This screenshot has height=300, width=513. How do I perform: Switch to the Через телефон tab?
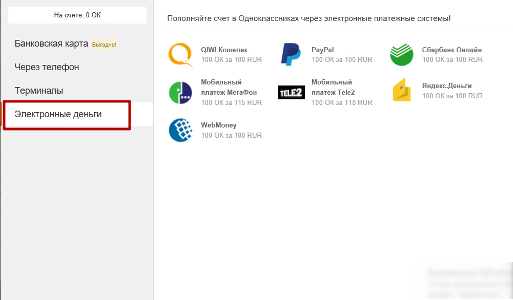(x=47, y=67)
